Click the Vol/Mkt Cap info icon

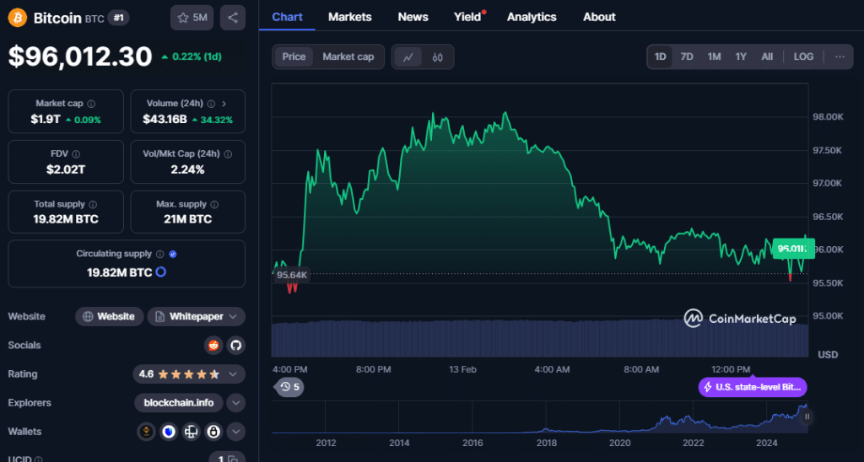pyautogui.click(x=228, y=154)
